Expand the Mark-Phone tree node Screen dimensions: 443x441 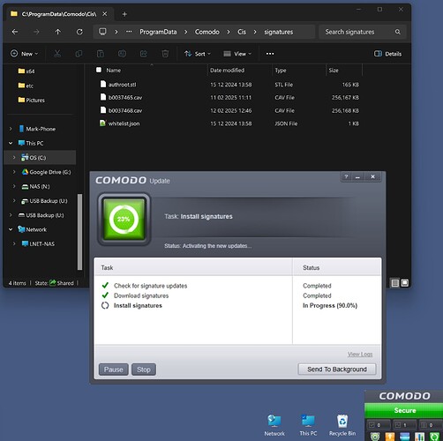[11, 129]
